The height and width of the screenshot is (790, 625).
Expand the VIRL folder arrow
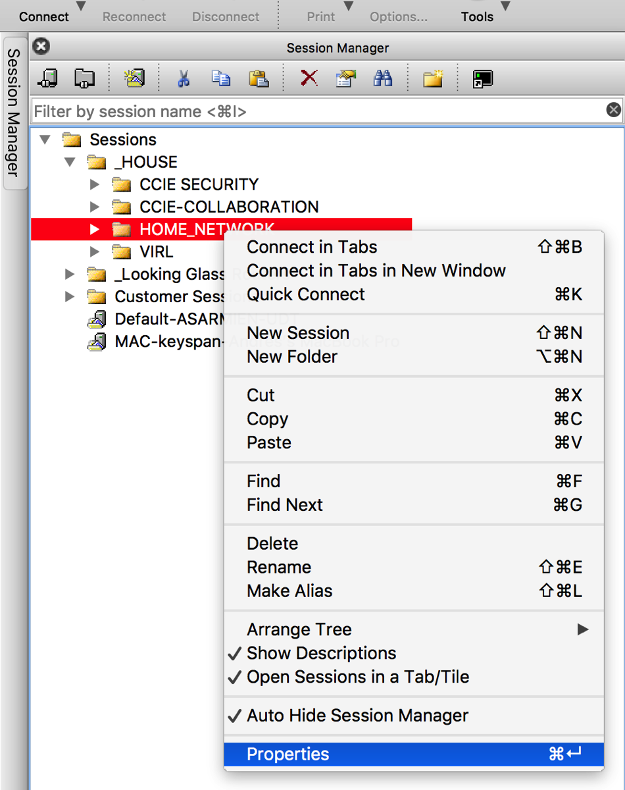tap(95, 251)
